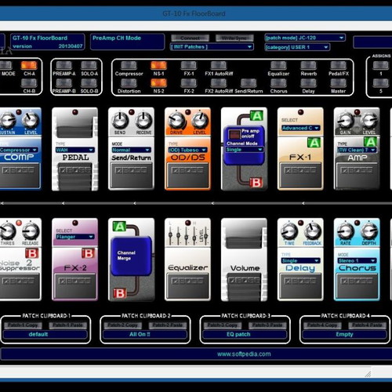Click the OD/DS pedal footswitch

[x=187, y=175]
